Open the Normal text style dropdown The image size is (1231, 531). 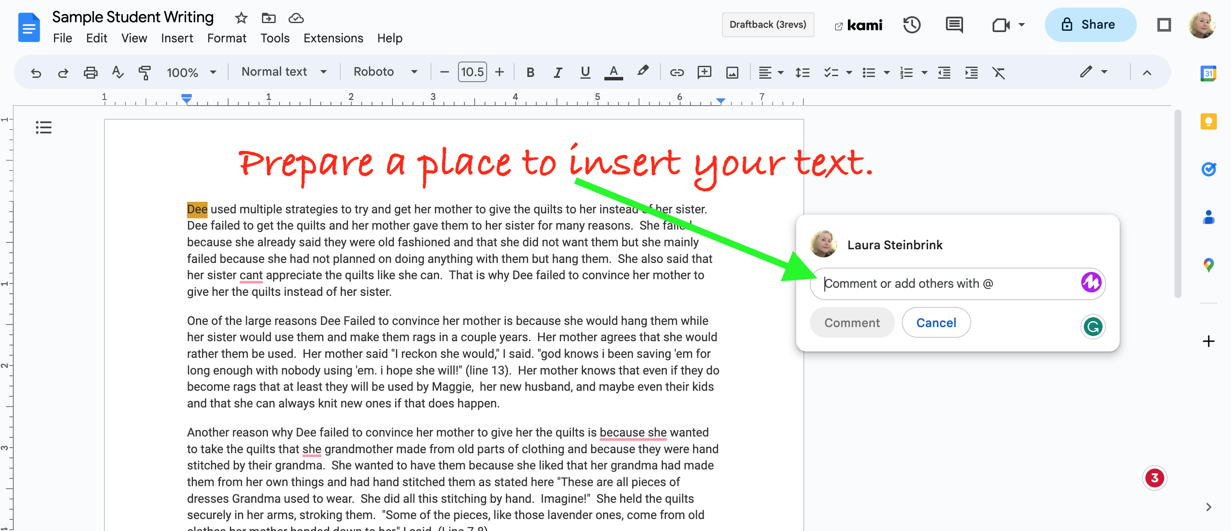(x=283, y=72)
